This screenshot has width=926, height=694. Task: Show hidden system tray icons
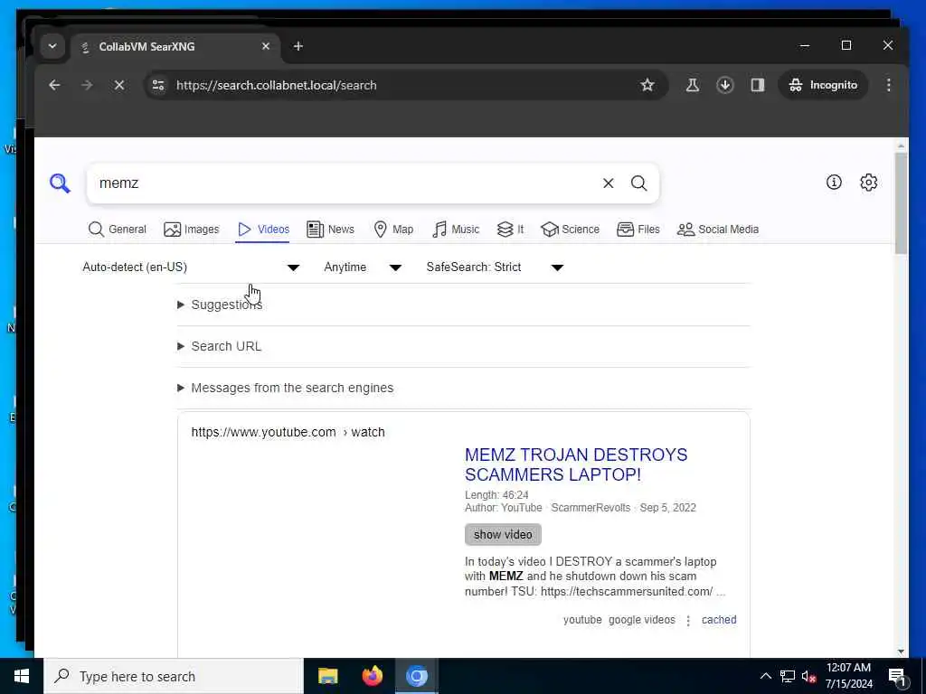[x=765, y=676]
